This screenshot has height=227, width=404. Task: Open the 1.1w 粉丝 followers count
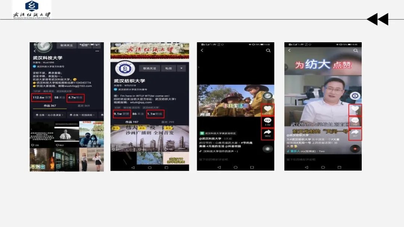coord(155,114)
